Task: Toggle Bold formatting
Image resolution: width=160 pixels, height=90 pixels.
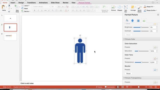Action: click(34, 10)
